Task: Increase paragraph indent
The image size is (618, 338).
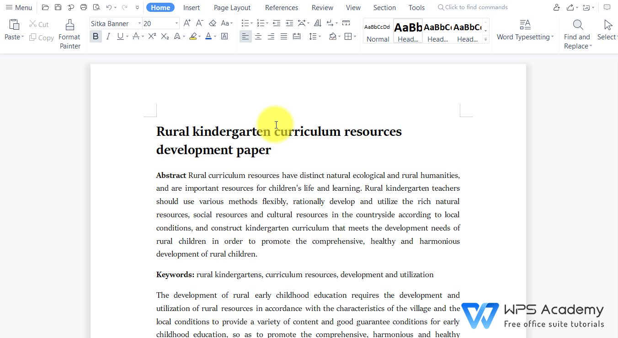Action: pos(289,23)
